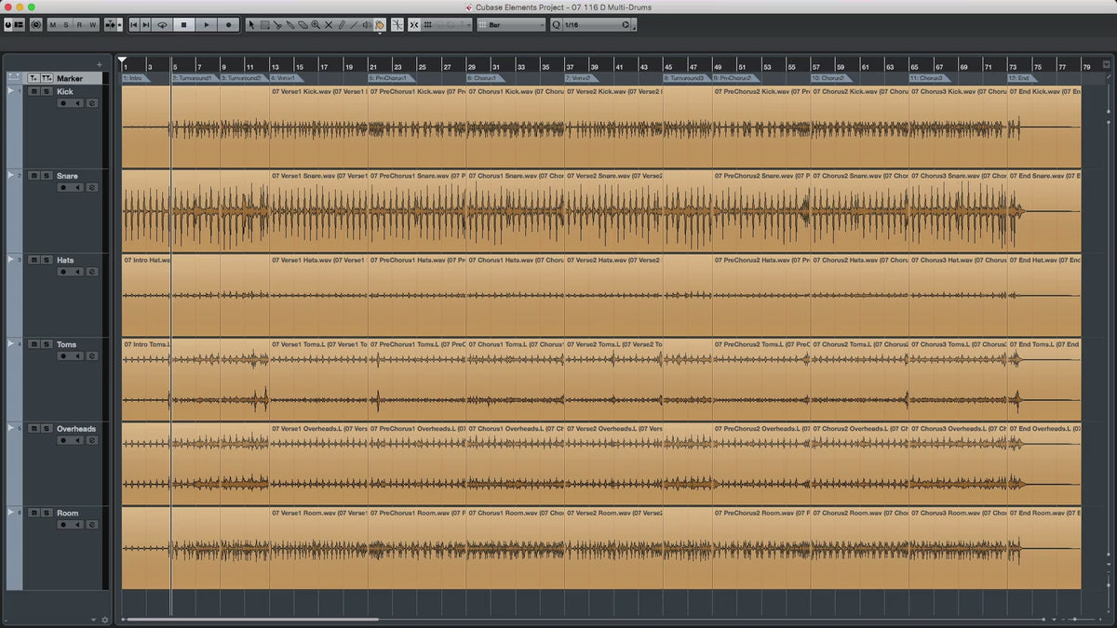Toggle Cycle loop mode in transport
1117x628 pixels.
[163, 25]
